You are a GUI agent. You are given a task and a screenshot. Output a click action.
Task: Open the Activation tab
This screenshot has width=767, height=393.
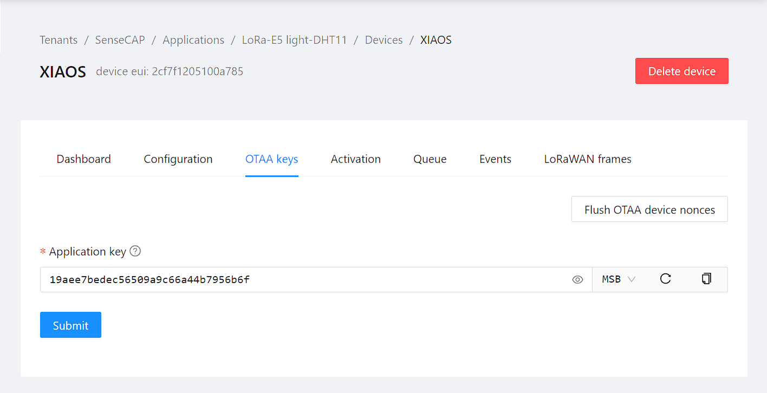click(356, 159)
